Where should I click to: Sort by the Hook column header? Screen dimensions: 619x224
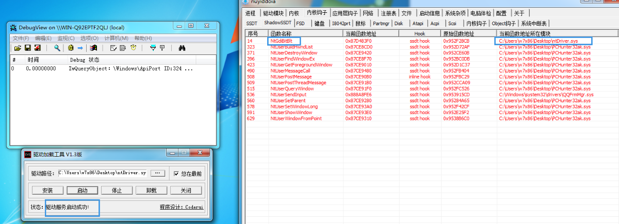tap(420, 33)
